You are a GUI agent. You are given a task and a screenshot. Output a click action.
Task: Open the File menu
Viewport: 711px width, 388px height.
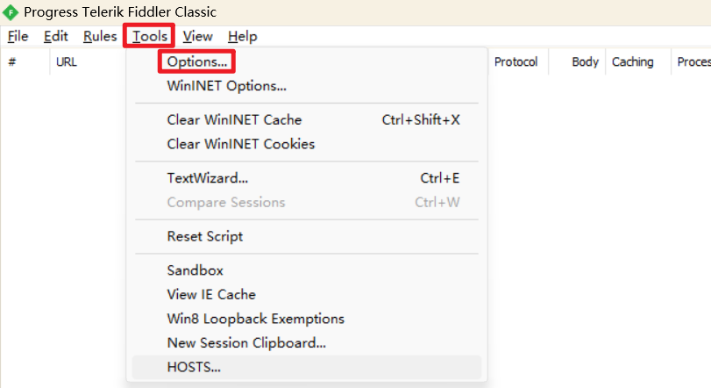tap(18, 36)
